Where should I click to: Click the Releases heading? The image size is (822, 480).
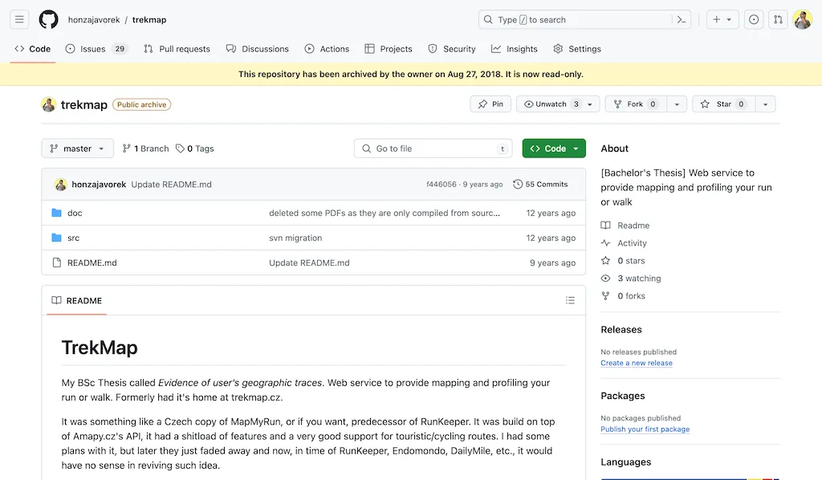621,330
